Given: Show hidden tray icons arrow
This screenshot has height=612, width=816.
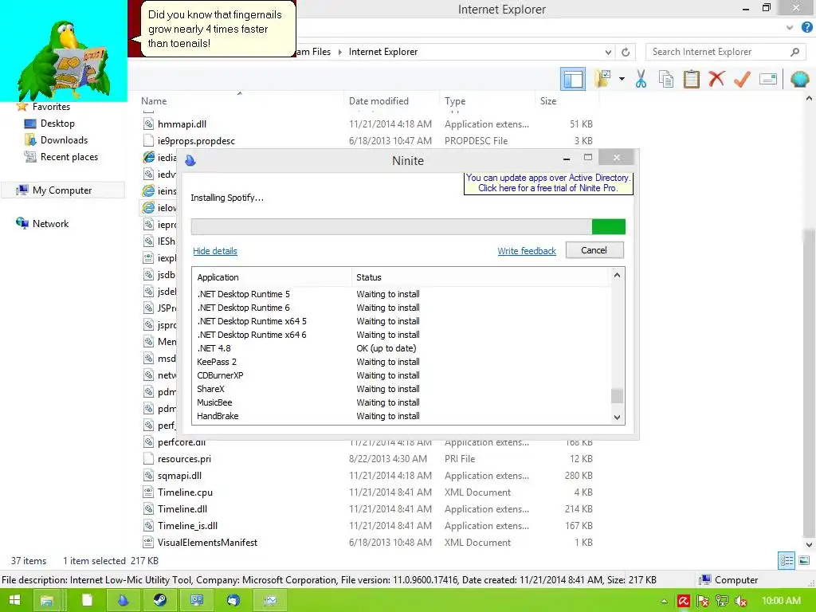Looking at the screenshot, I should coord(664,601).
